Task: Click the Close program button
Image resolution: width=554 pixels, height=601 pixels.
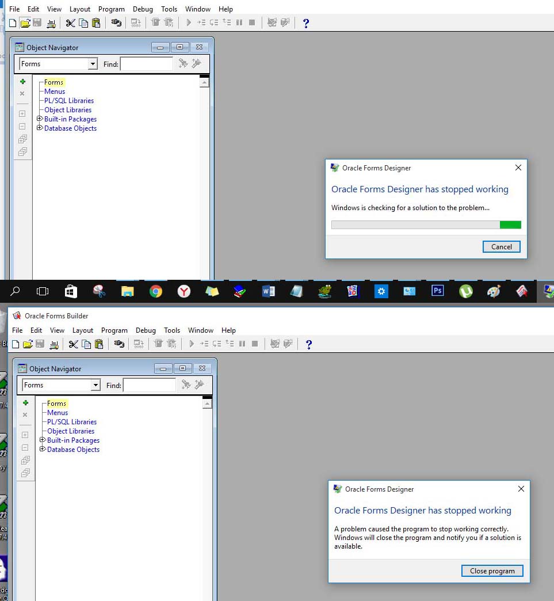Action: click(x=492, y=571)
